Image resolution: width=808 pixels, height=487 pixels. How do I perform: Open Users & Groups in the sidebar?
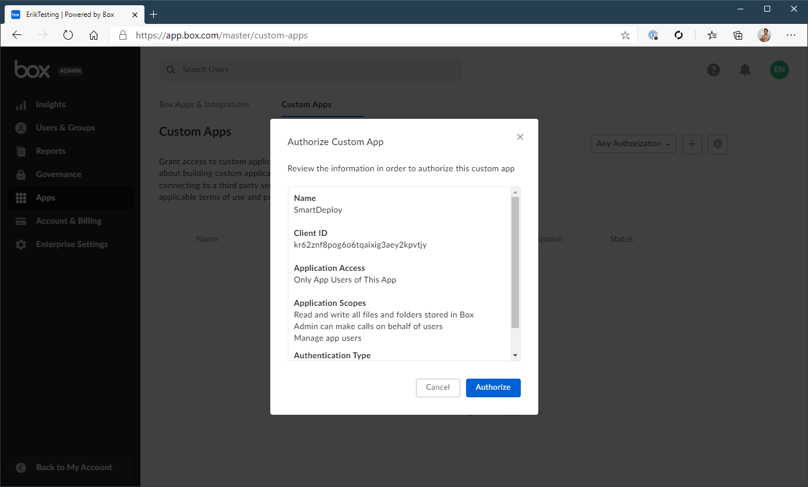[70, 128]
